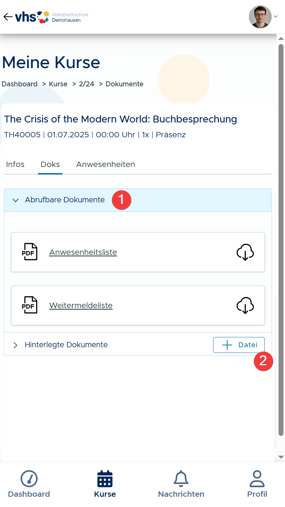Open the Anwesenheitsliste link
This screenshot has width=285, height=507.
tap(83, 252)
